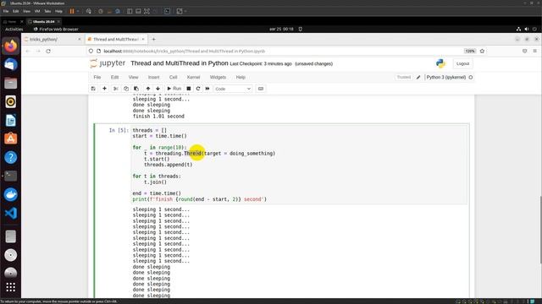Viewport: 542px width, 304px height.
Task: Insert a cell below with the plus icon
Action: point(104,89)
